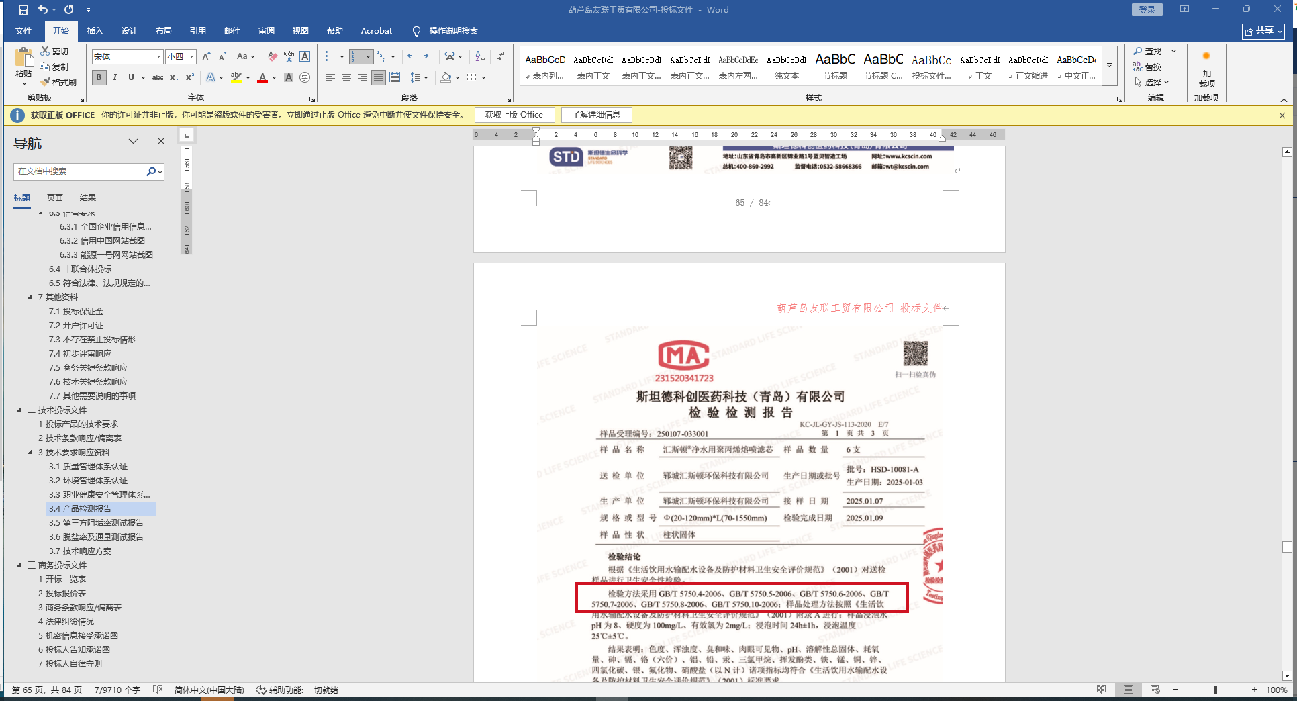1297x701 pixels.
Task: Open the Change Case (Aa) dropdown
Action: coord(246,57)
